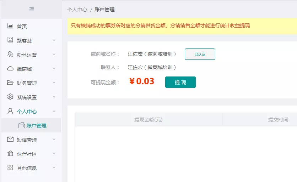This screenshot has width=297, height=182.
Task: Click the 粉丝运营 users icon
Action: pyautogui.click(x=10, y=55)
